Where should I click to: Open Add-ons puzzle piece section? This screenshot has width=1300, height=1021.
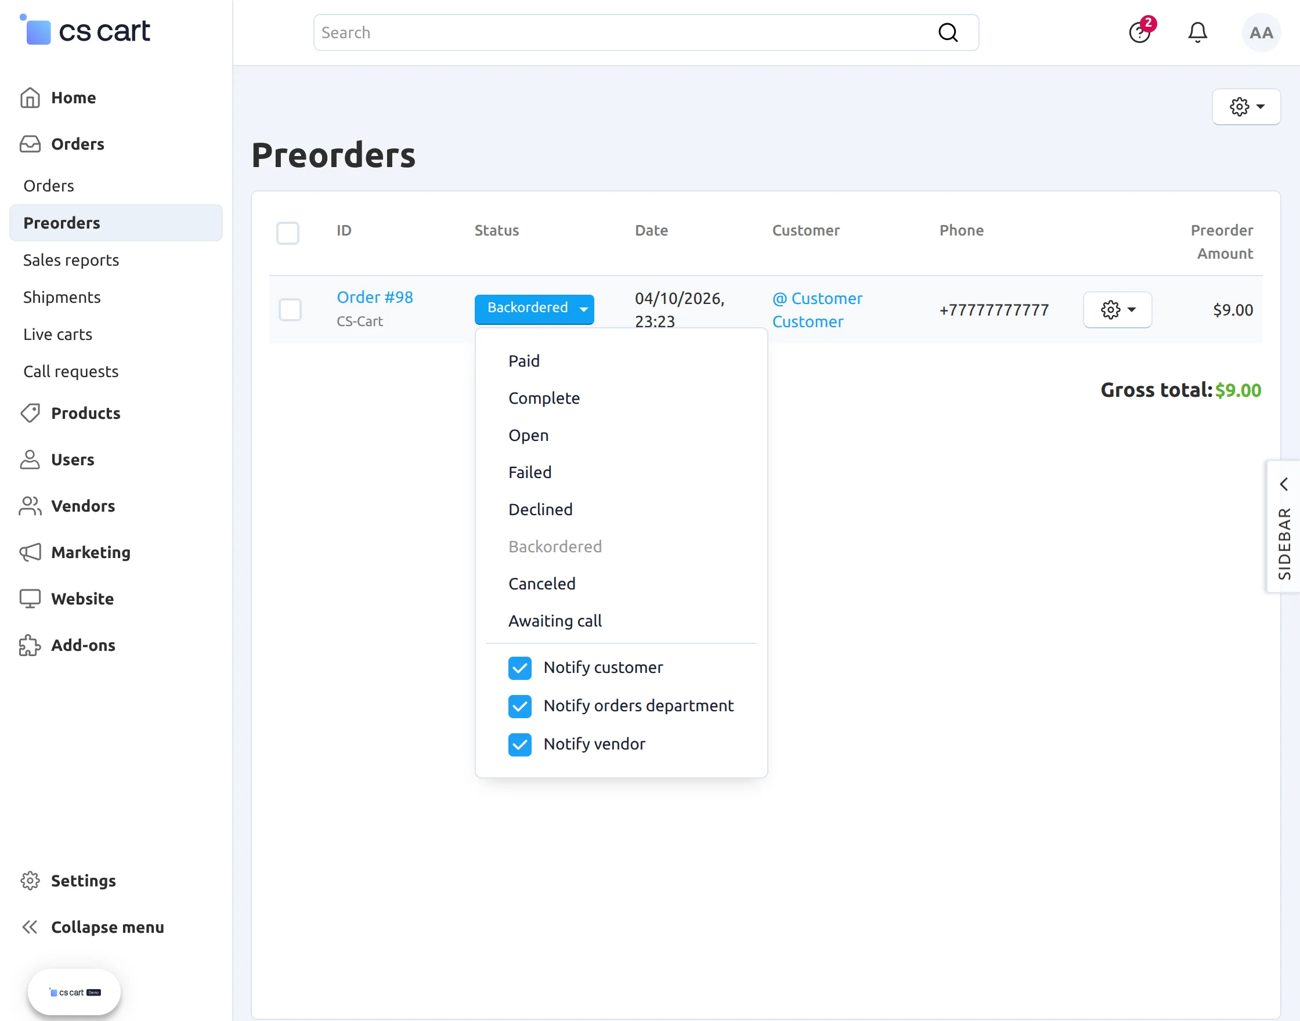point(30,645)
